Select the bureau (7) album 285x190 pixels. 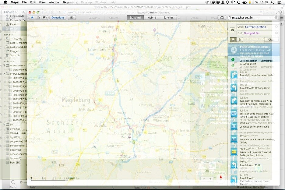(x=15, y=158)
